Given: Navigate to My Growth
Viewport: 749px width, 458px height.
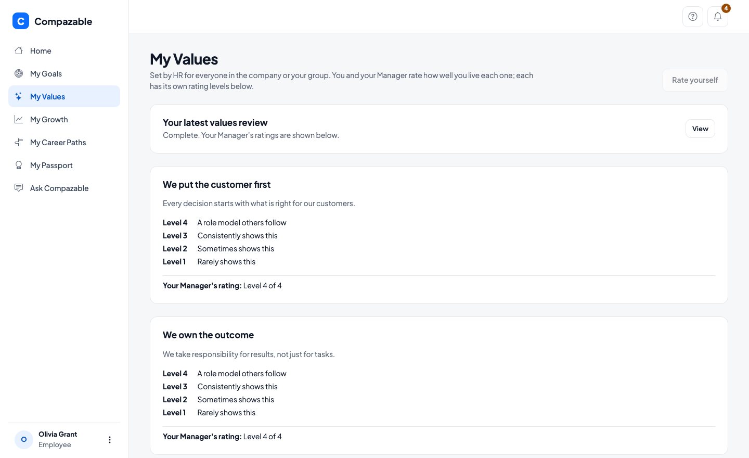Looking at the screenshot, I should (x=64, y=119).
